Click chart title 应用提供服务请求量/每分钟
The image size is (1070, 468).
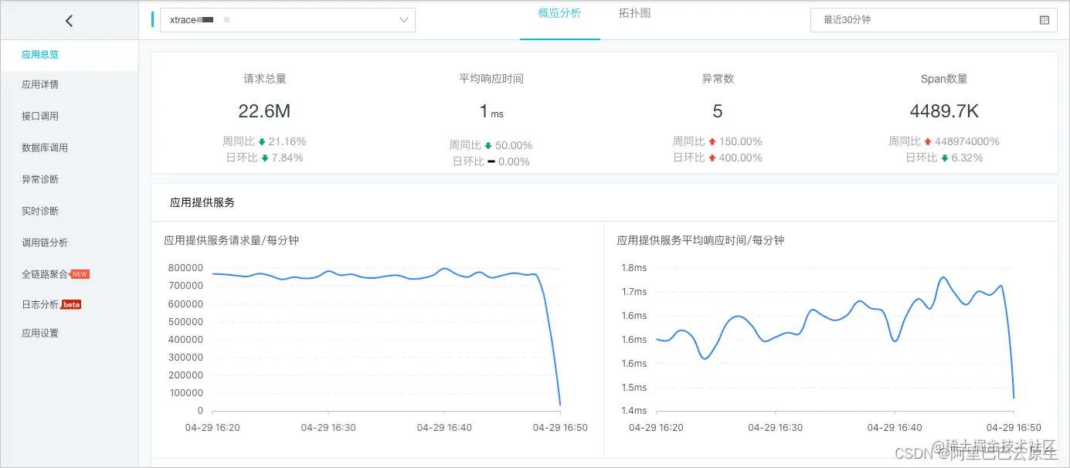(231, 240)
